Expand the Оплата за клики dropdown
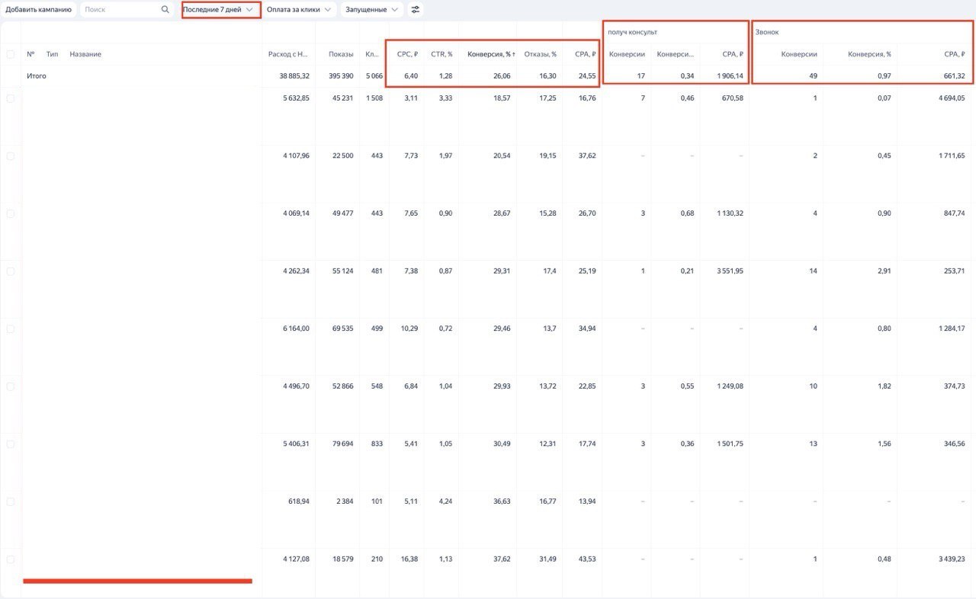The image size is (976, 599). [x=298, y=10]
